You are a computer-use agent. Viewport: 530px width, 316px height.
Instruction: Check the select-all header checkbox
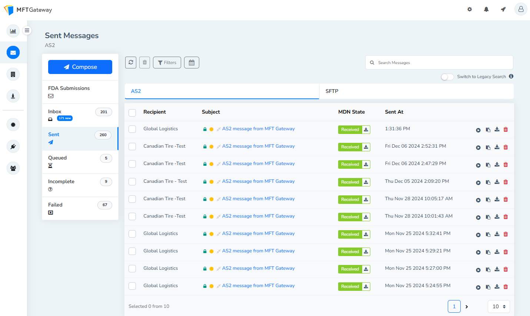[132, 112]
